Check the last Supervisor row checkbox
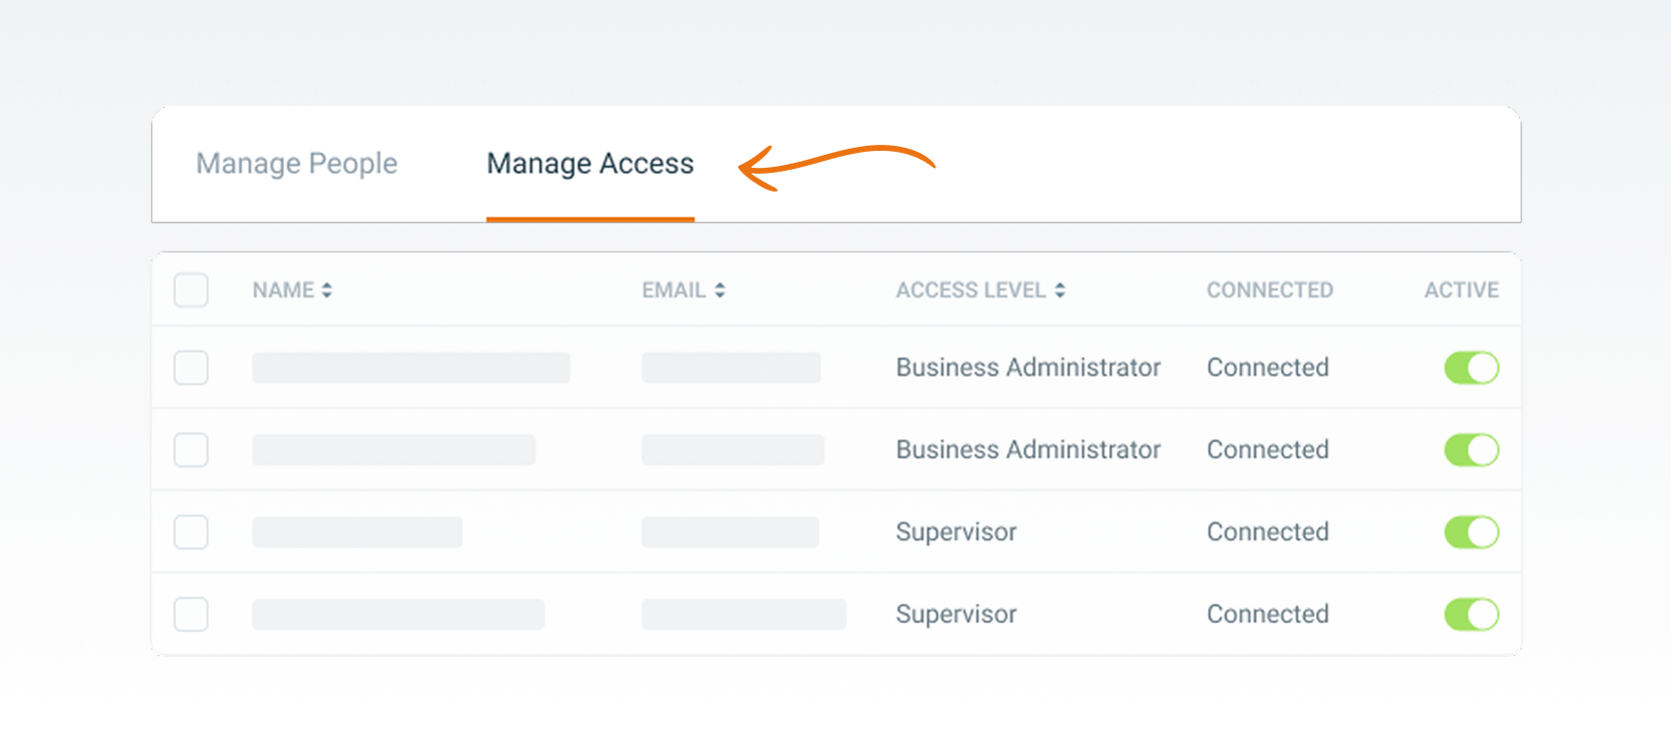Screen dimensions: 1671x729 coord(191,614)
